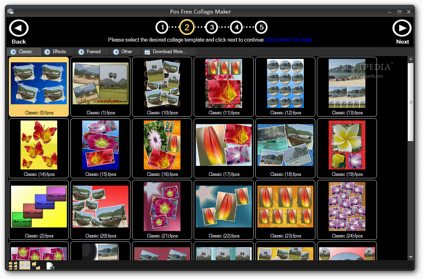Image resolution: width=423 pixels, height=279 pixels.
Task: Open Download More templates
Action: pyautogui.click(x=168, y=52)
